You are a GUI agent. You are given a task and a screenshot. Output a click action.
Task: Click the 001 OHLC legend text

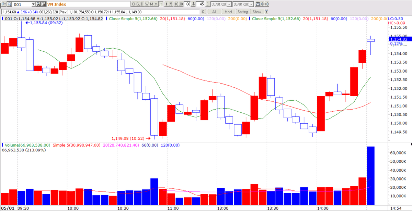(x=54, y=18)
